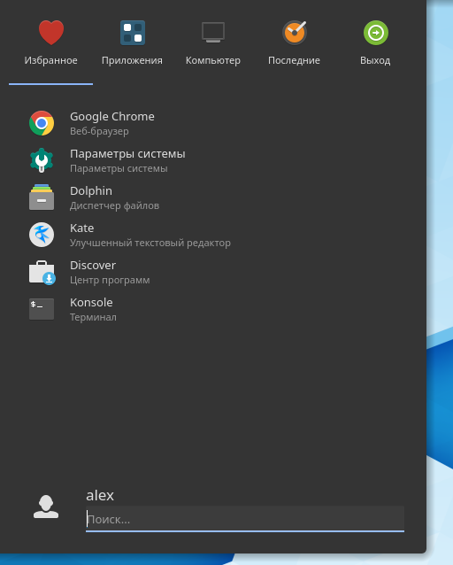Image resolution: width=453 pixels, height=565 pixels.
Task: Select the Последние tab label
Action: tap(295, 60)
